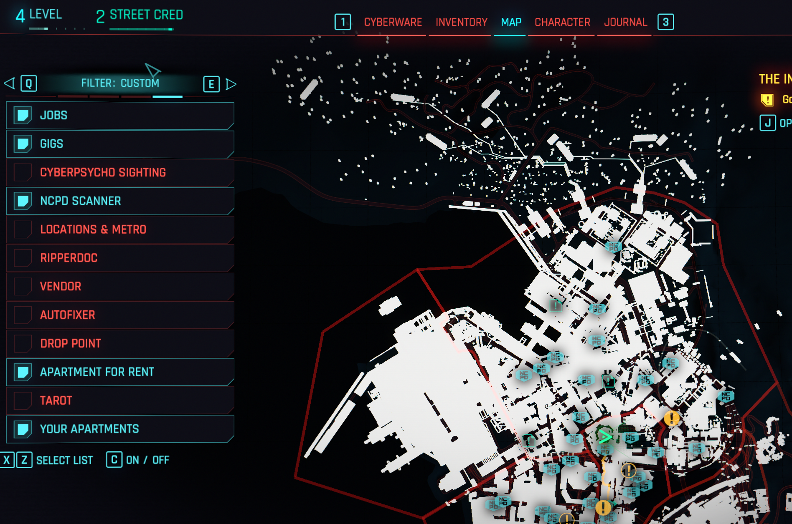Click the Select List button label
Image resolution: width=792 pixels, height=524 pixels.
[x=64, y=460]
